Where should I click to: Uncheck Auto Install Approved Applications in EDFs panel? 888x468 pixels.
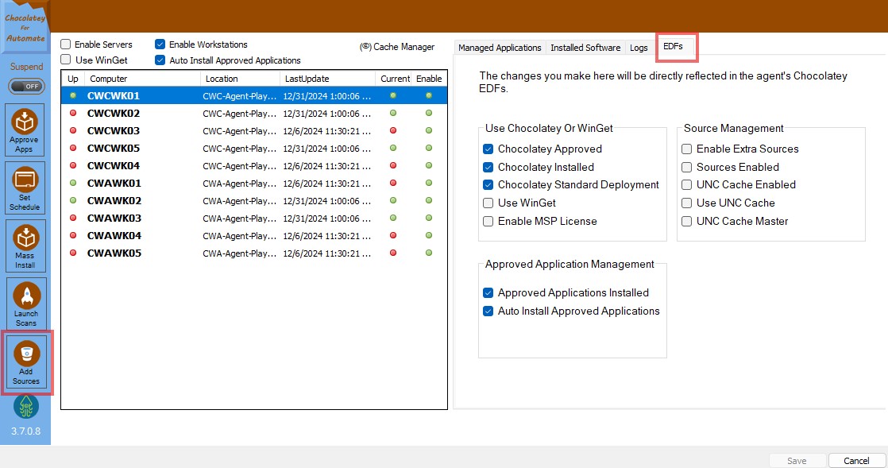(488, 311)
